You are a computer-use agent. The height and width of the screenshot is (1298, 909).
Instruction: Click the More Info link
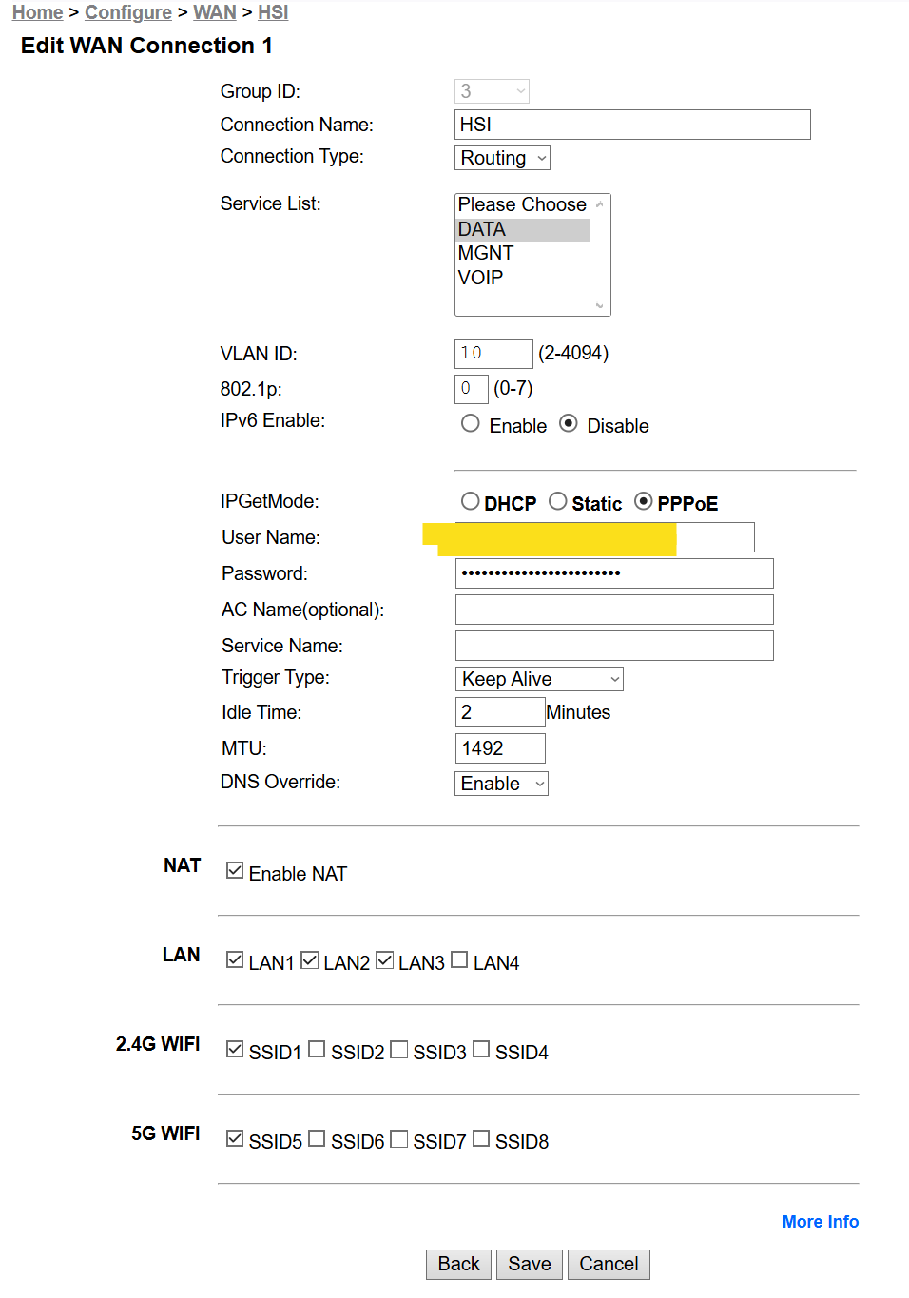(x=820, y=1222)
